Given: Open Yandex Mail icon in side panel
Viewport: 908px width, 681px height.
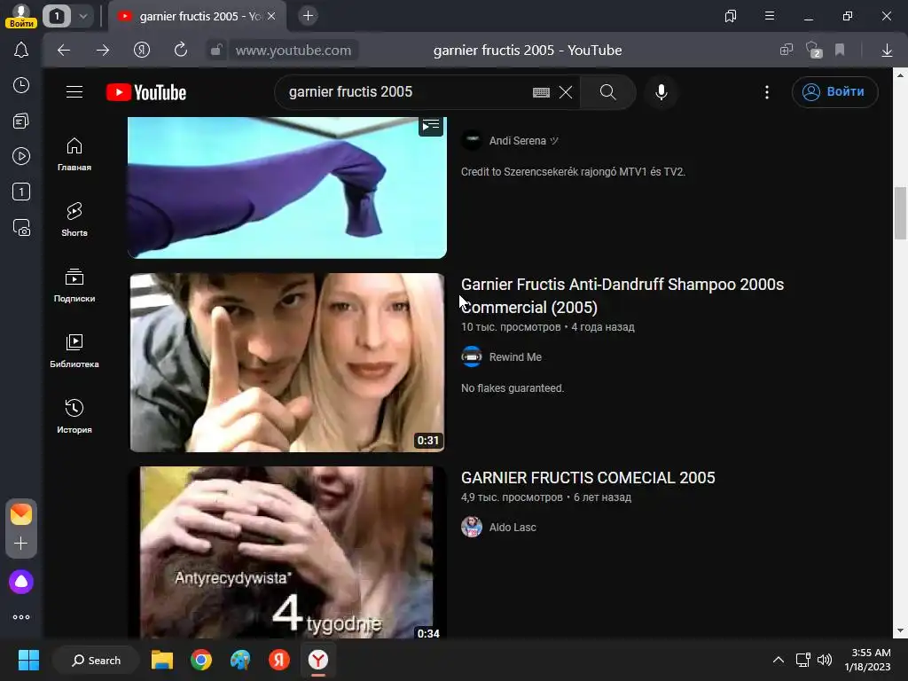Looking at the screenshot, I should click(21, 514).
